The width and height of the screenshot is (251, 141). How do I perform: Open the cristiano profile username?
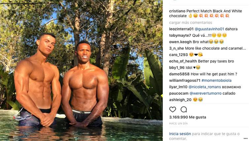tap(177, 11)
